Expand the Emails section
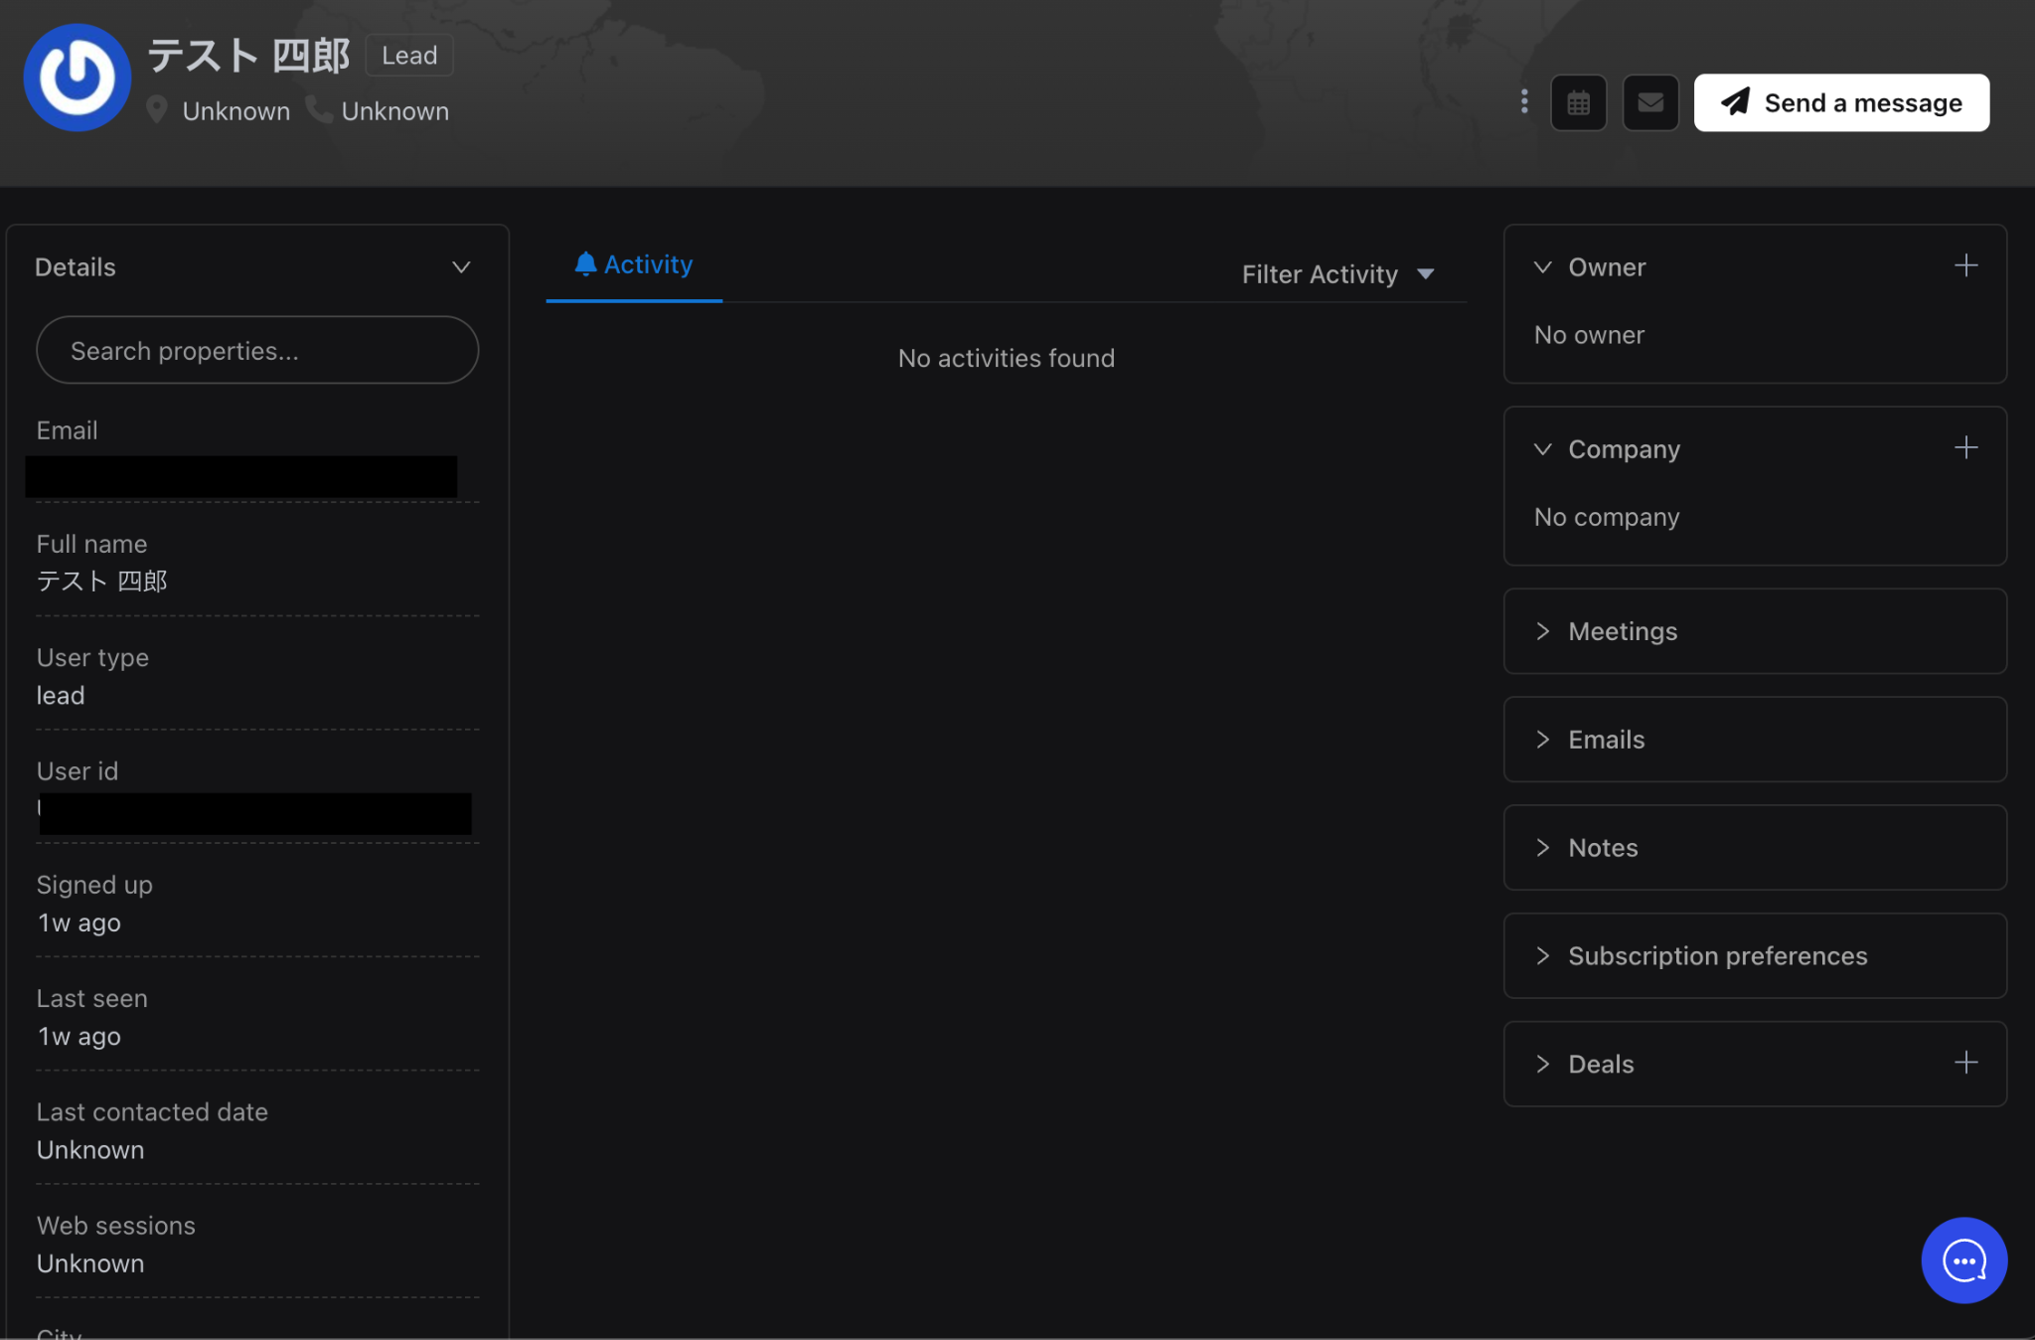 point(1542,740)
